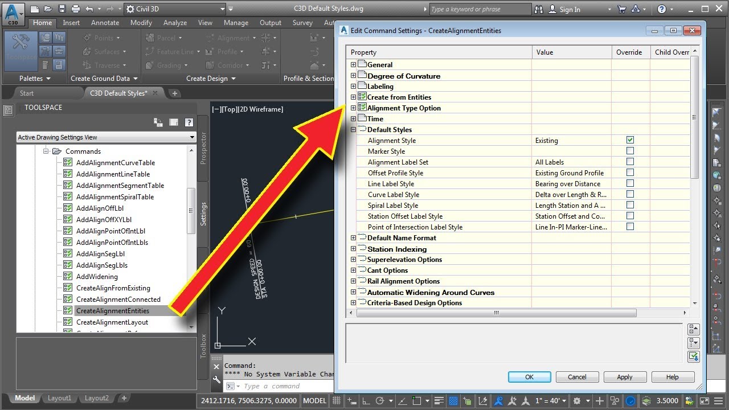Click the Parcel tool in Create Design
Viewport: 729px width, 410px height.
tap(163, 38)
